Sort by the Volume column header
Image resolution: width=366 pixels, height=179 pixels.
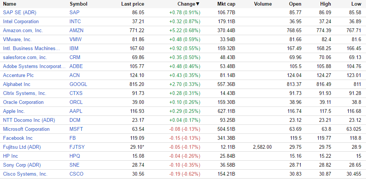(263, 4)
